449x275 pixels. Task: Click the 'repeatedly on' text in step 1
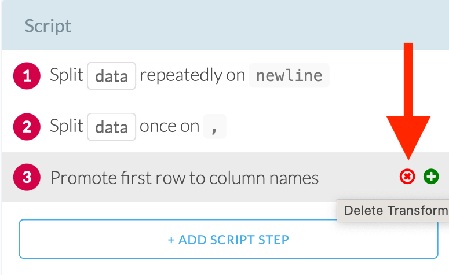click(192, 75)
